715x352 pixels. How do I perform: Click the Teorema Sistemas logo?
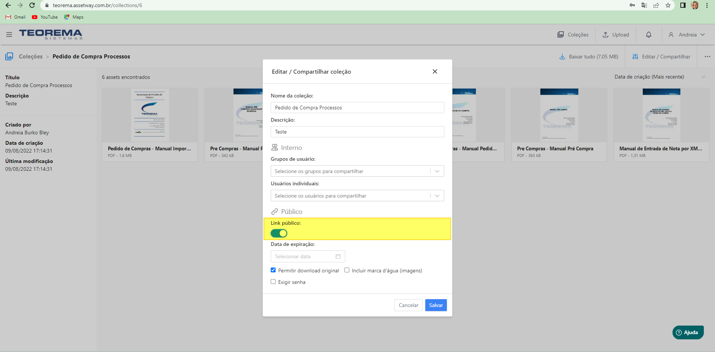(x=51, y=35)
